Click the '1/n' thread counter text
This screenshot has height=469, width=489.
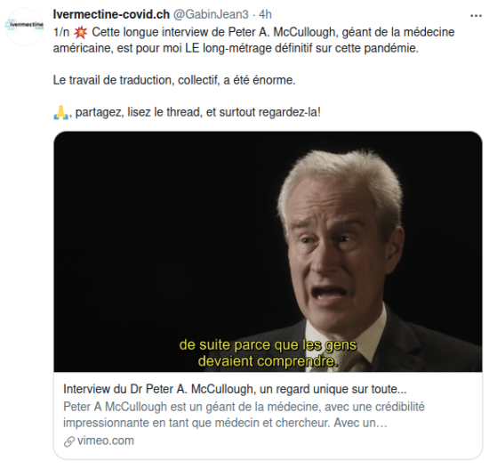61,32
